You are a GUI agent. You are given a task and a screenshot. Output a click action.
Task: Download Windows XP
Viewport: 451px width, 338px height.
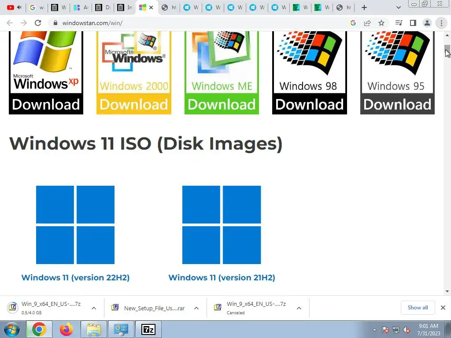click(x=46, y=104)
